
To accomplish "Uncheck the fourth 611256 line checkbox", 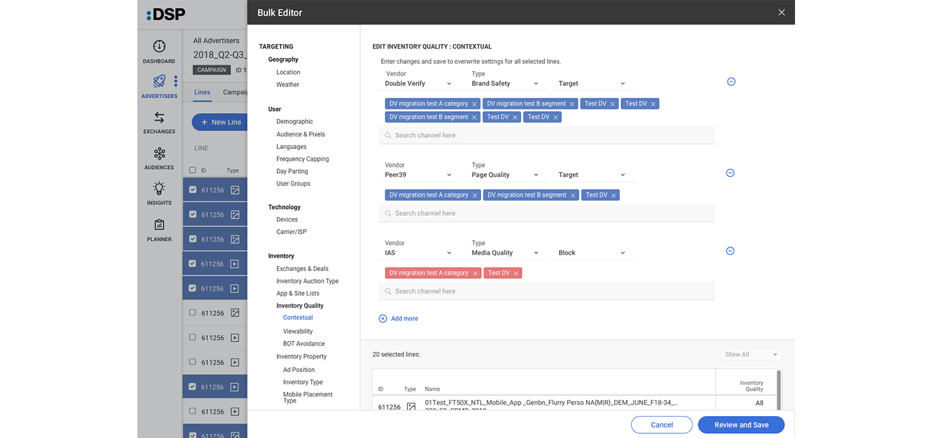I will coord(193,264).
